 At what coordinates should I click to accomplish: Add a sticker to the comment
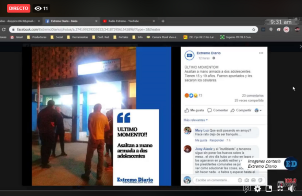coord(260,180)
